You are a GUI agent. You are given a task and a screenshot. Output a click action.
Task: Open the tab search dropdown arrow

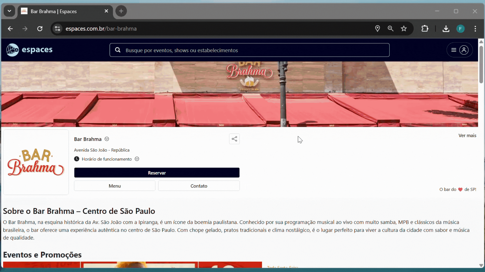click(9, 11)
